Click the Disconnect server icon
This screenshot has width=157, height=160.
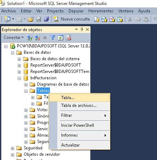click(37, 38)
